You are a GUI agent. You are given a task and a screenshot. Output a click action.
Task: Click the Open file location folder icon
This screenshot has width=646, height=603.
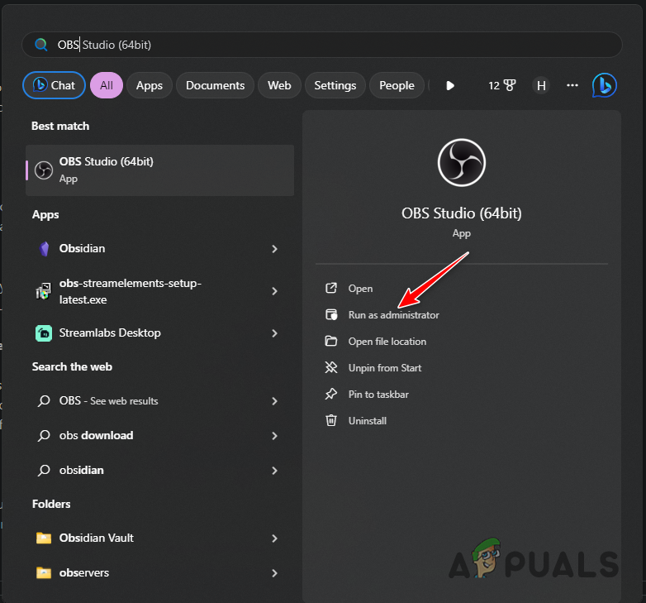[331, 341]
